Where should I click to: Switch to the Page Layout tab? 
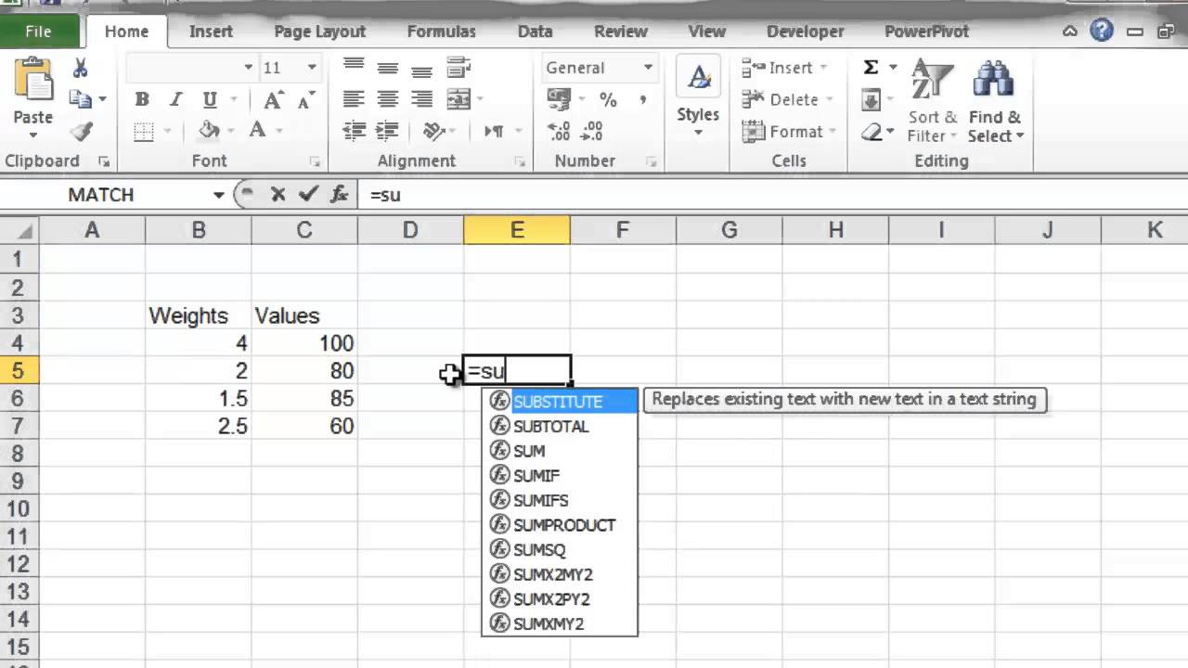point(320,32)
